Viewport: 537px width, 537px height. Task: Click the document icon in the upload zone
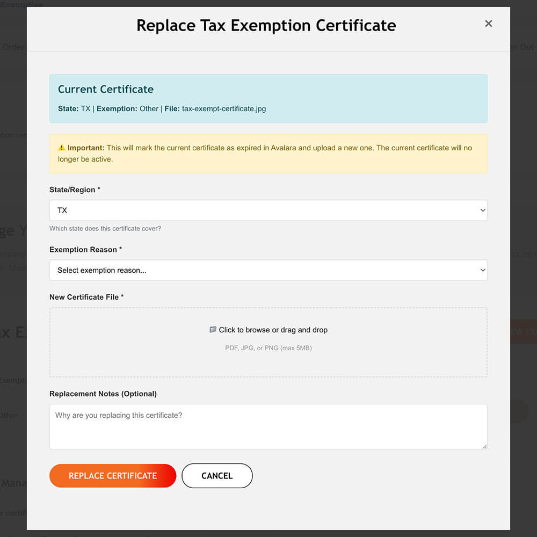pyautogui.click(x=213, y=330)
